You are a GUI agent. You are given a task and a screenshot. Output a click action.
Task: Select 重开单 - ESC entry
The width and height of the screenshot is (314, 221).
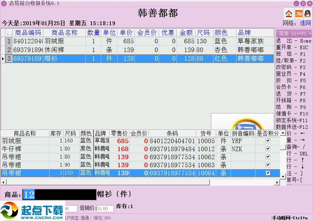coord(292,47)
